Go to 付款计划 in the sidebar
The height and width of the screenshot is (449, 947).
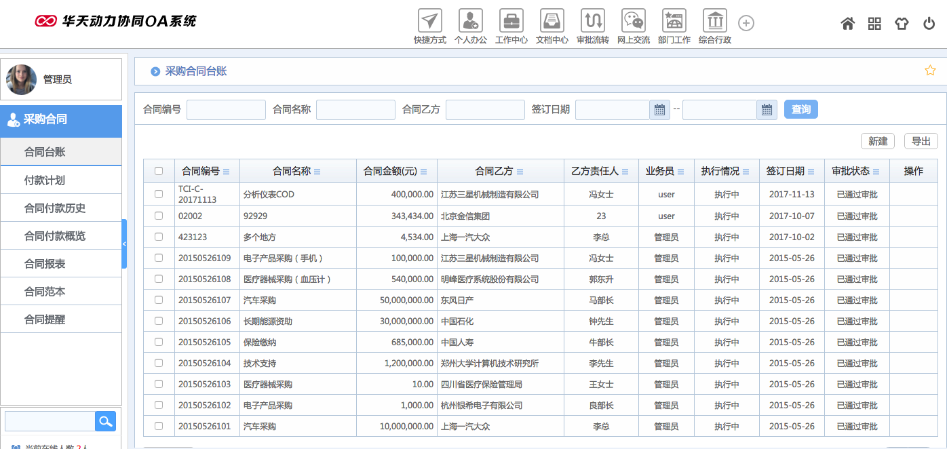click(x=45, y=180)
